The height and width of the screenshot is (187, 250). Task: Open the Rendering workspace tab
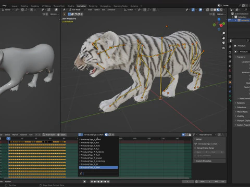(93, 6)
